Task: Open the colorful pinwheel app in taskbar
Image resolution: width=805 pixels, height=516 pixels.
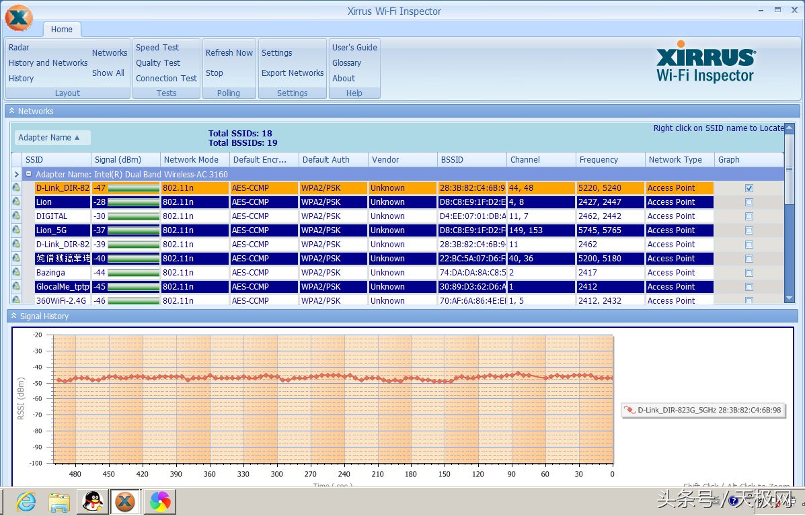Action: 159,502
